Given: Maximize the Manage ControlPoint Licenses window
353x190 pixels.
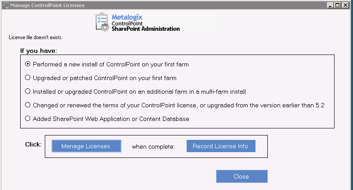Looking at the screenshot, I should pyautogui.click(x=338, y=5).
